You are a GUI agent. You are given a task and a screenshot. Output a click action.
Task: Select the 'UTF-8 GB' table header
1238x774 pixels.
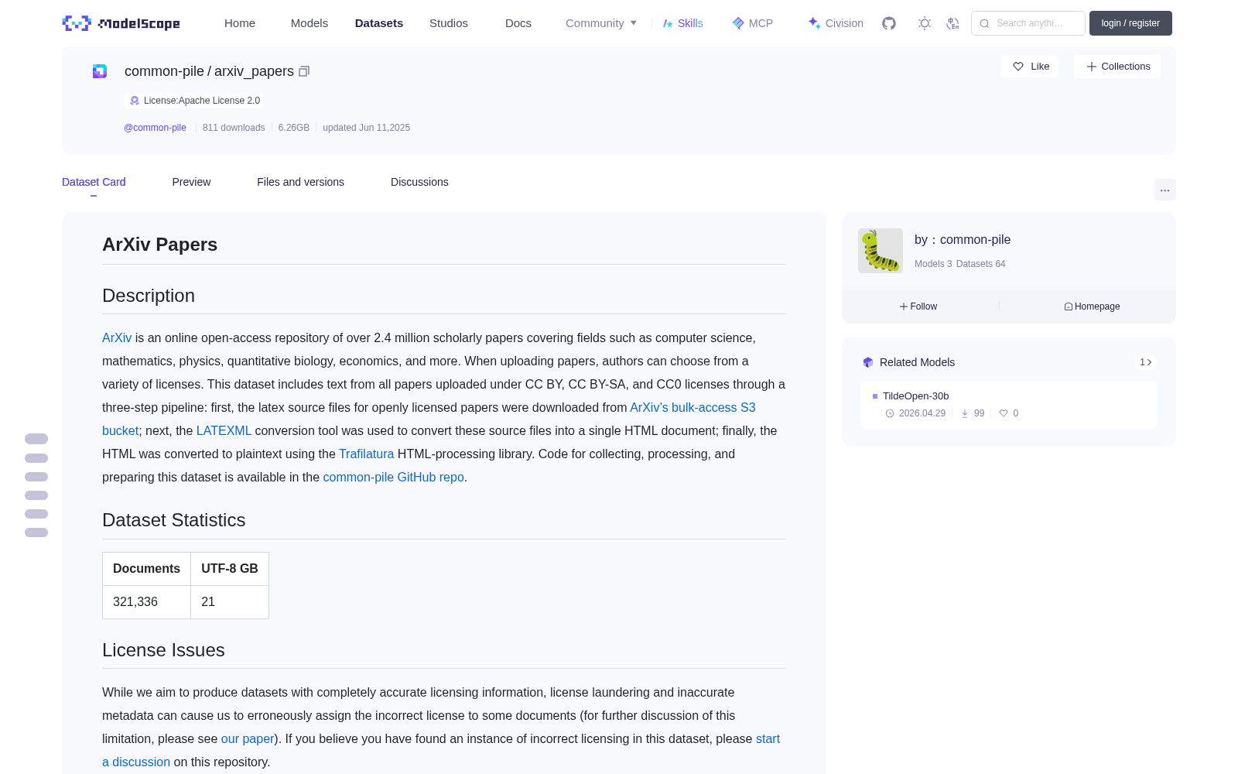230,569
